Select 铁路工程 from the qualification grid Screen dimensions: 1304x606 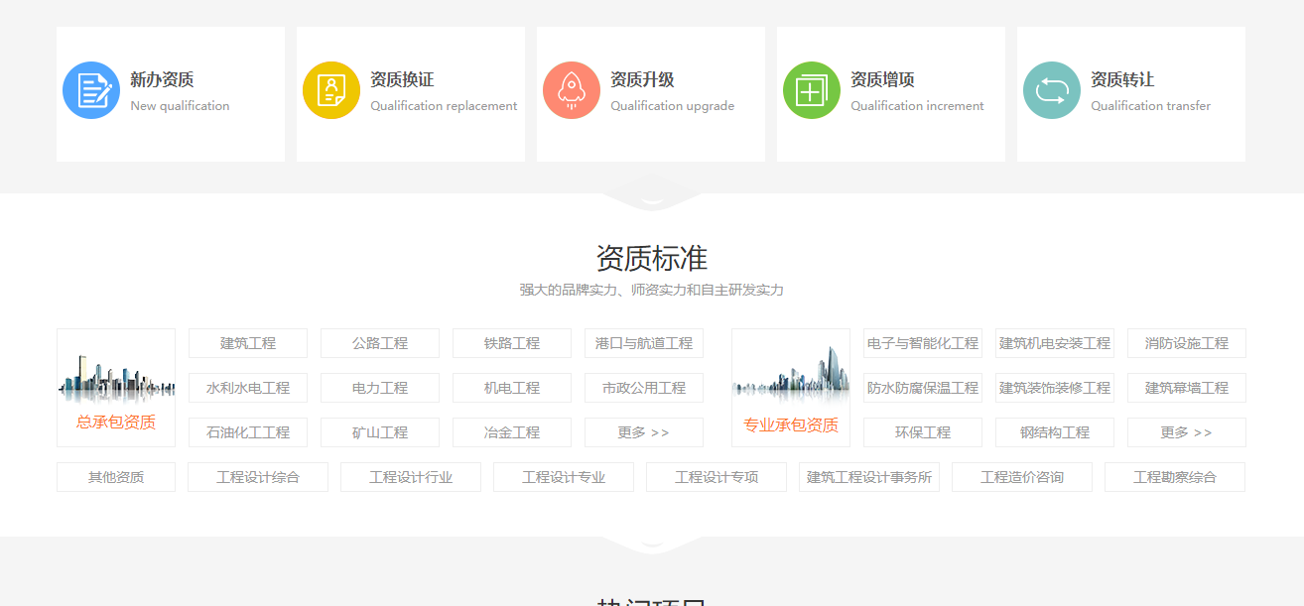tap(512, 343)
